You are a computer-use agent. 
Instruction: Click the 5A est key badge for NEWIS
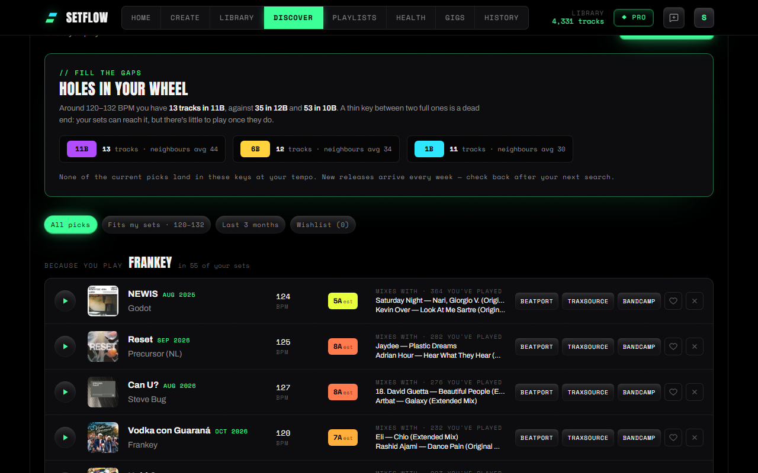343,301
